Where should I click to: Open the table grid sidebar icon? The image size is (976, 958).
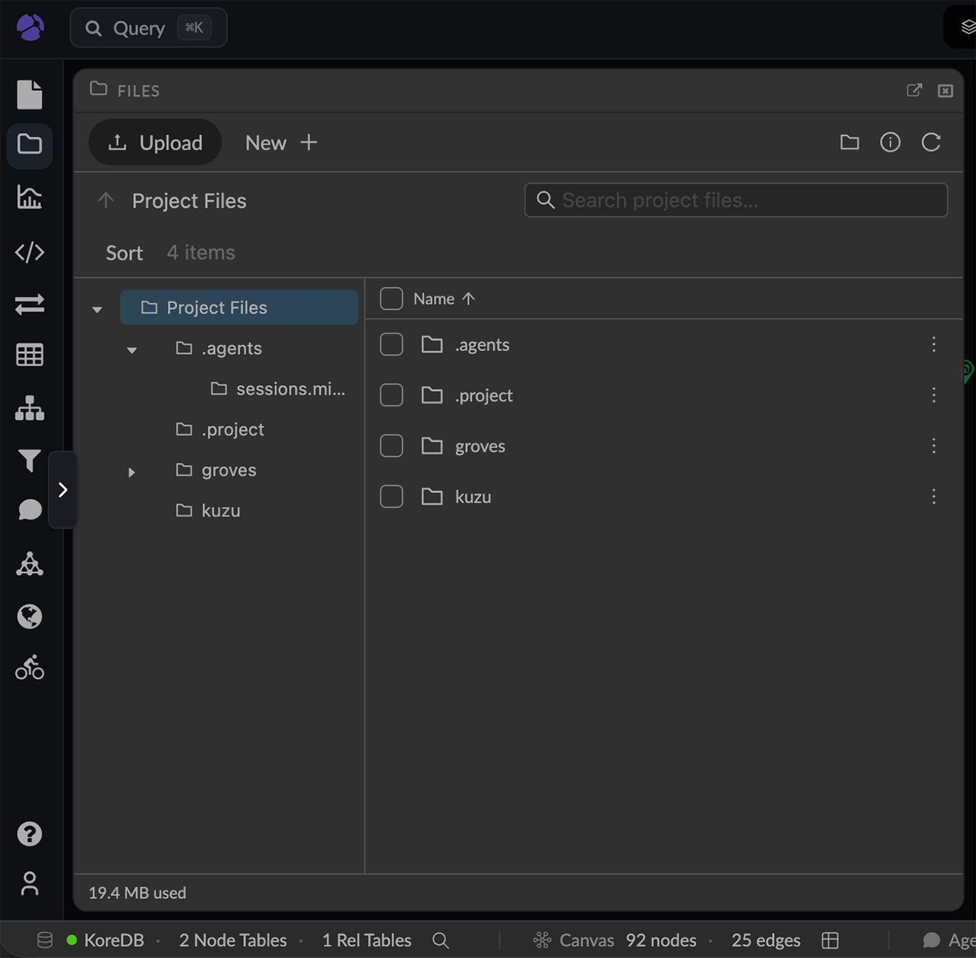pyautogui.click(x=30, y=355)
